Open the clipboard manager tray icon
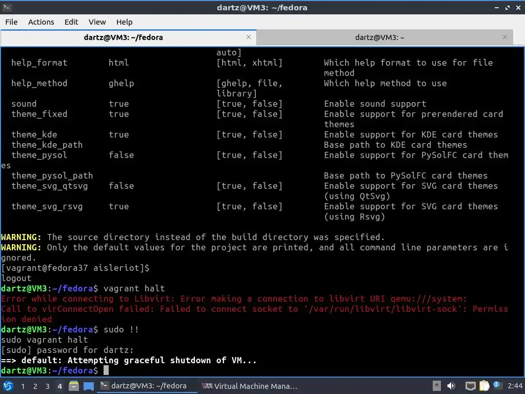This screenshot has width=525, height=394. pos(484,386)
